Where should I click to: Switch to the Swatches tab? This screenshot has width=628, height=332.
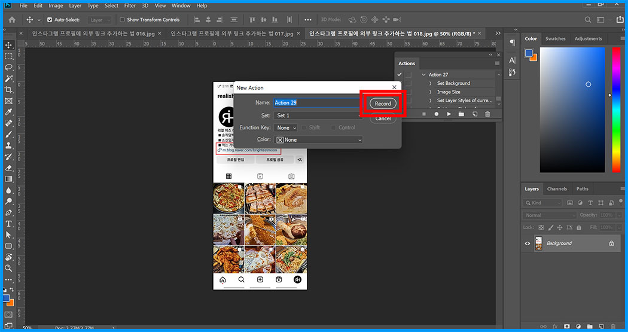556,39
